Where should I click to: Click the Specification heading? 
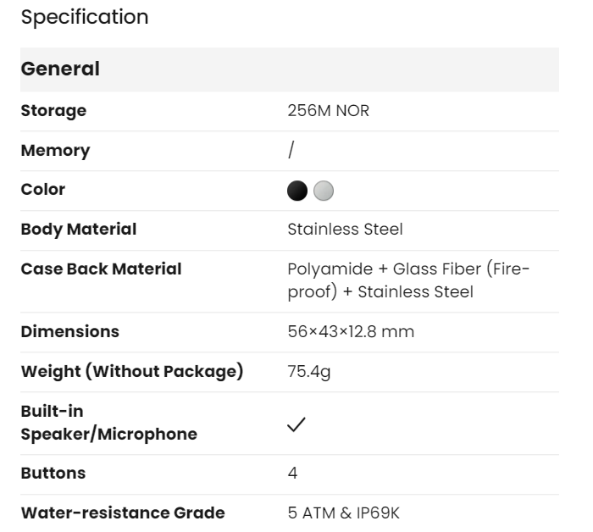coord(84,17)
